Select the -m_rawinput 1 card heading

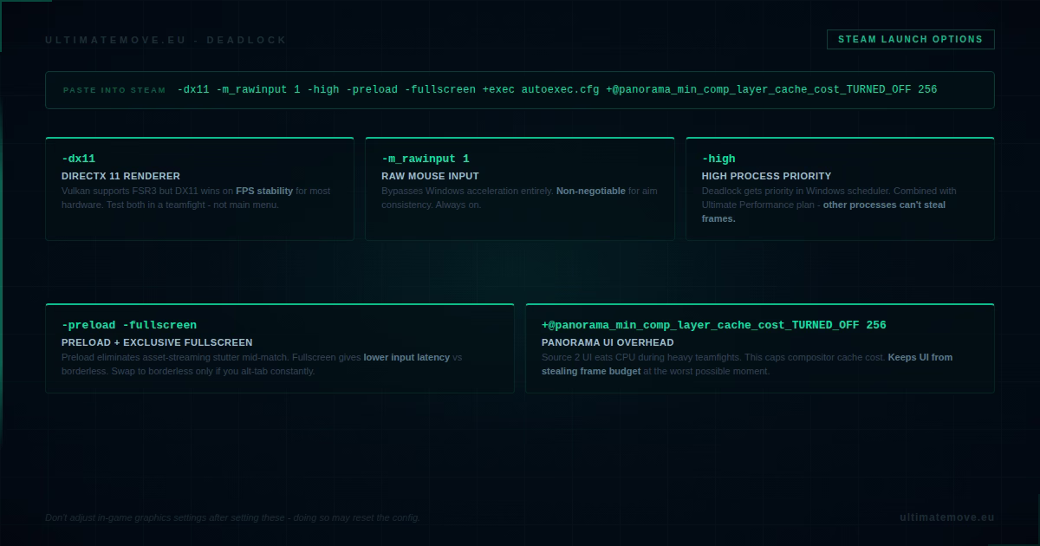point(426,159)
